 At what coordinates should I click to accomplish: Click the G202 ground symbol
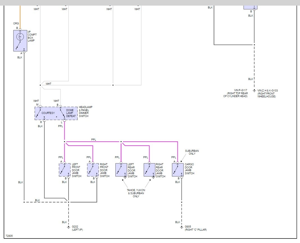click(x=69, y=227)
